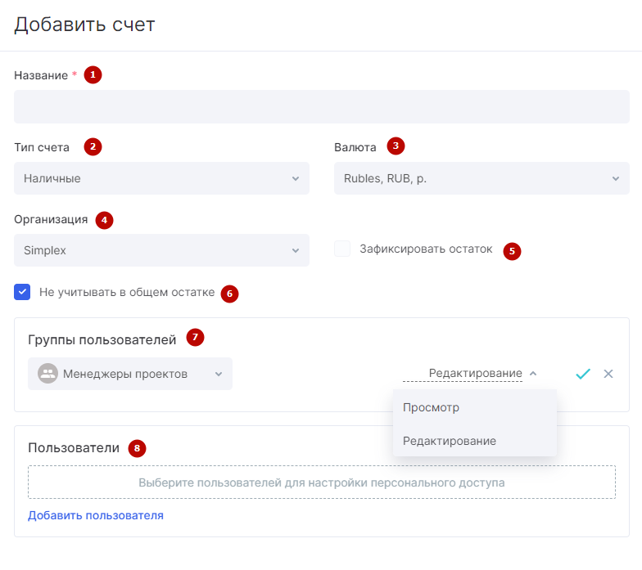Confirm user group with teal checkmark icon
The height and width of the screenshot is (570, 642).
[583, 374]
